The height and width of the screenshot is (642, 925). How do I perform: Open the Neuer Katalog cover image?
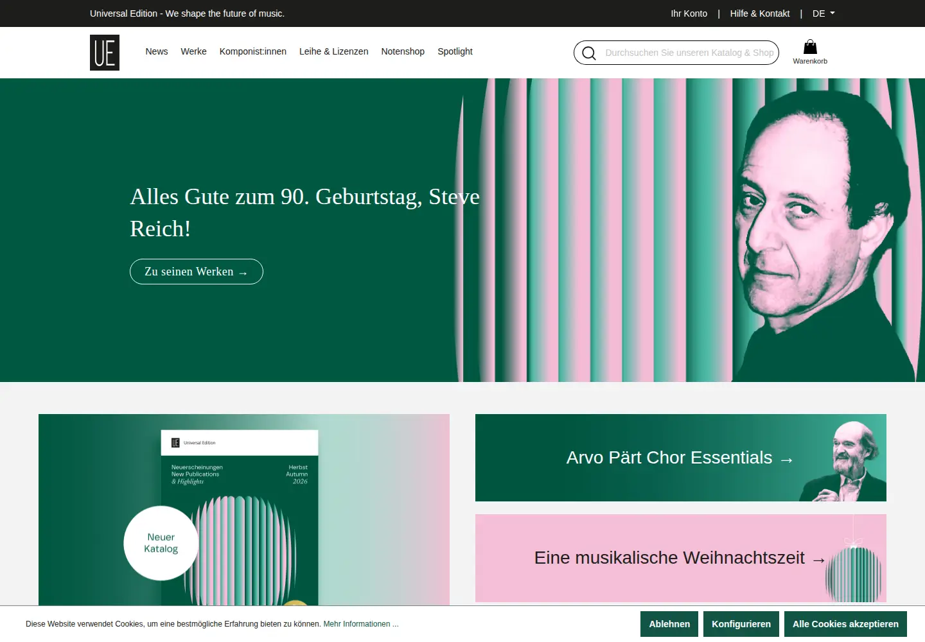tap(244, 510)
